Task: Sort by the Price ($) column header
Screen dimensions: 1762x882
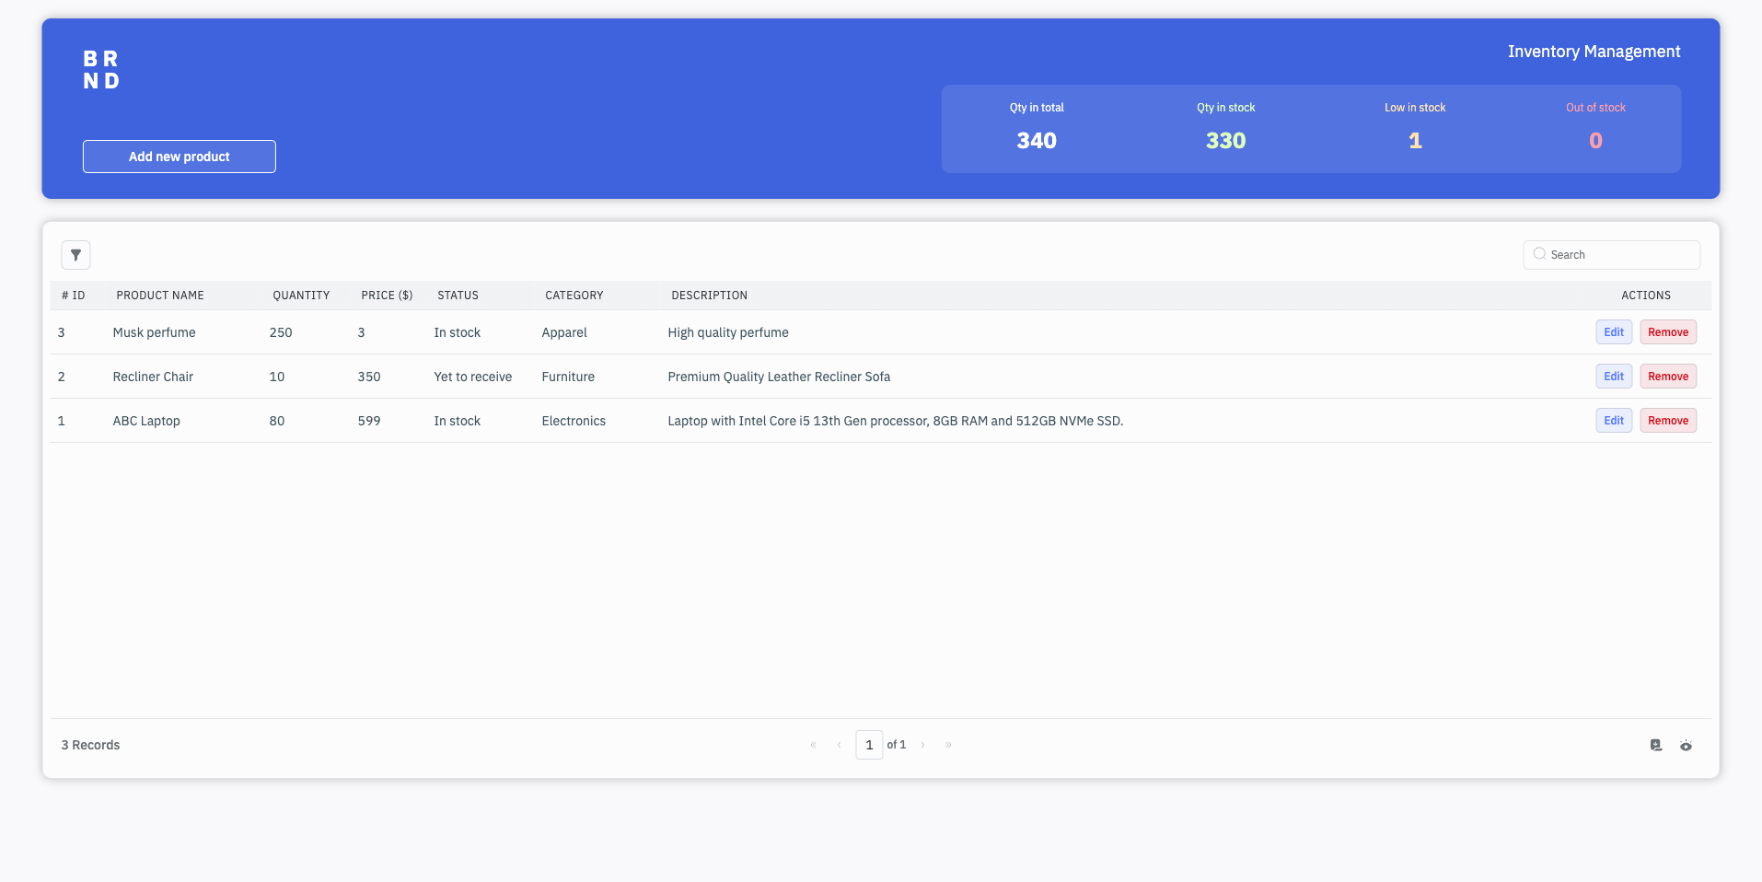Action: [x=387, y=296]
